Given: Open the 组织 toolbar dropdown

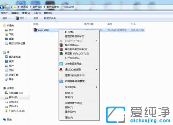Looking at the screenshot, I should click(6, 18).
